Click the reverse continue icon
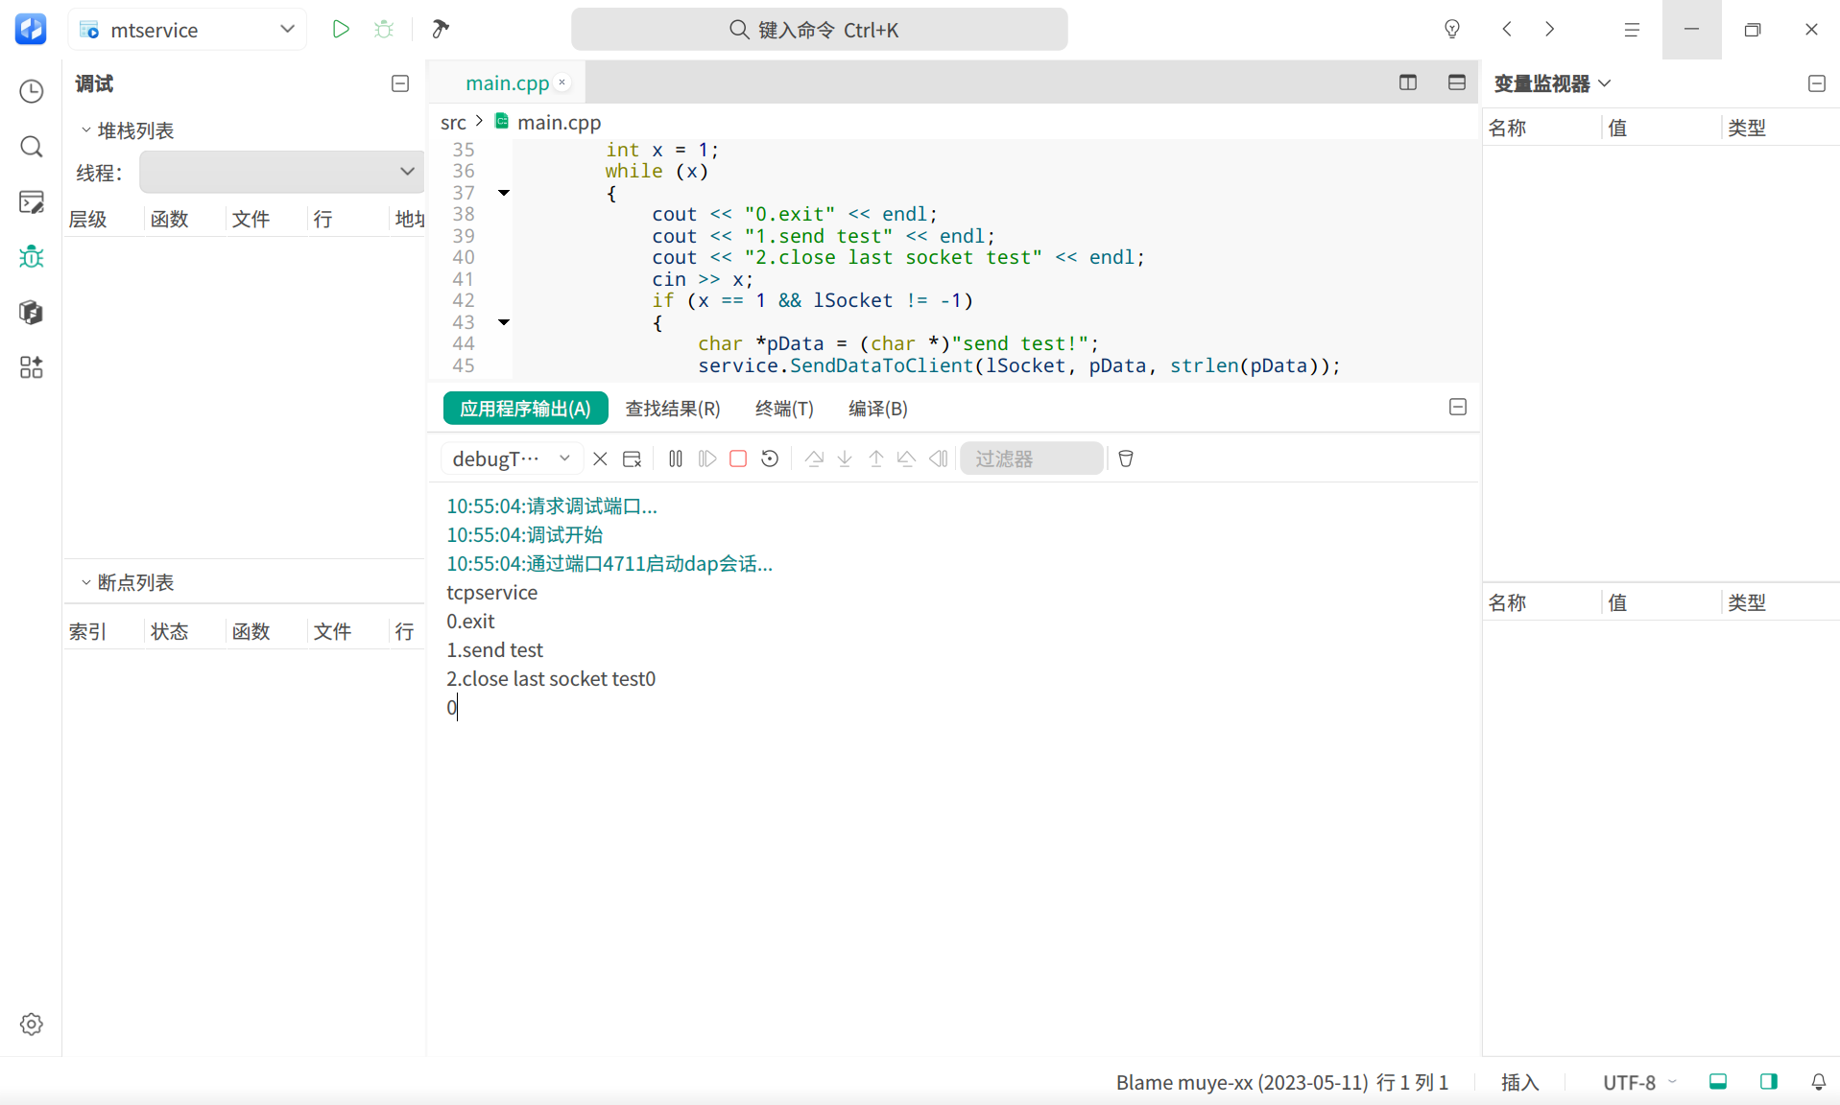The width and height of the screenshot is (1840, 1105). click(x=939, y=458)
